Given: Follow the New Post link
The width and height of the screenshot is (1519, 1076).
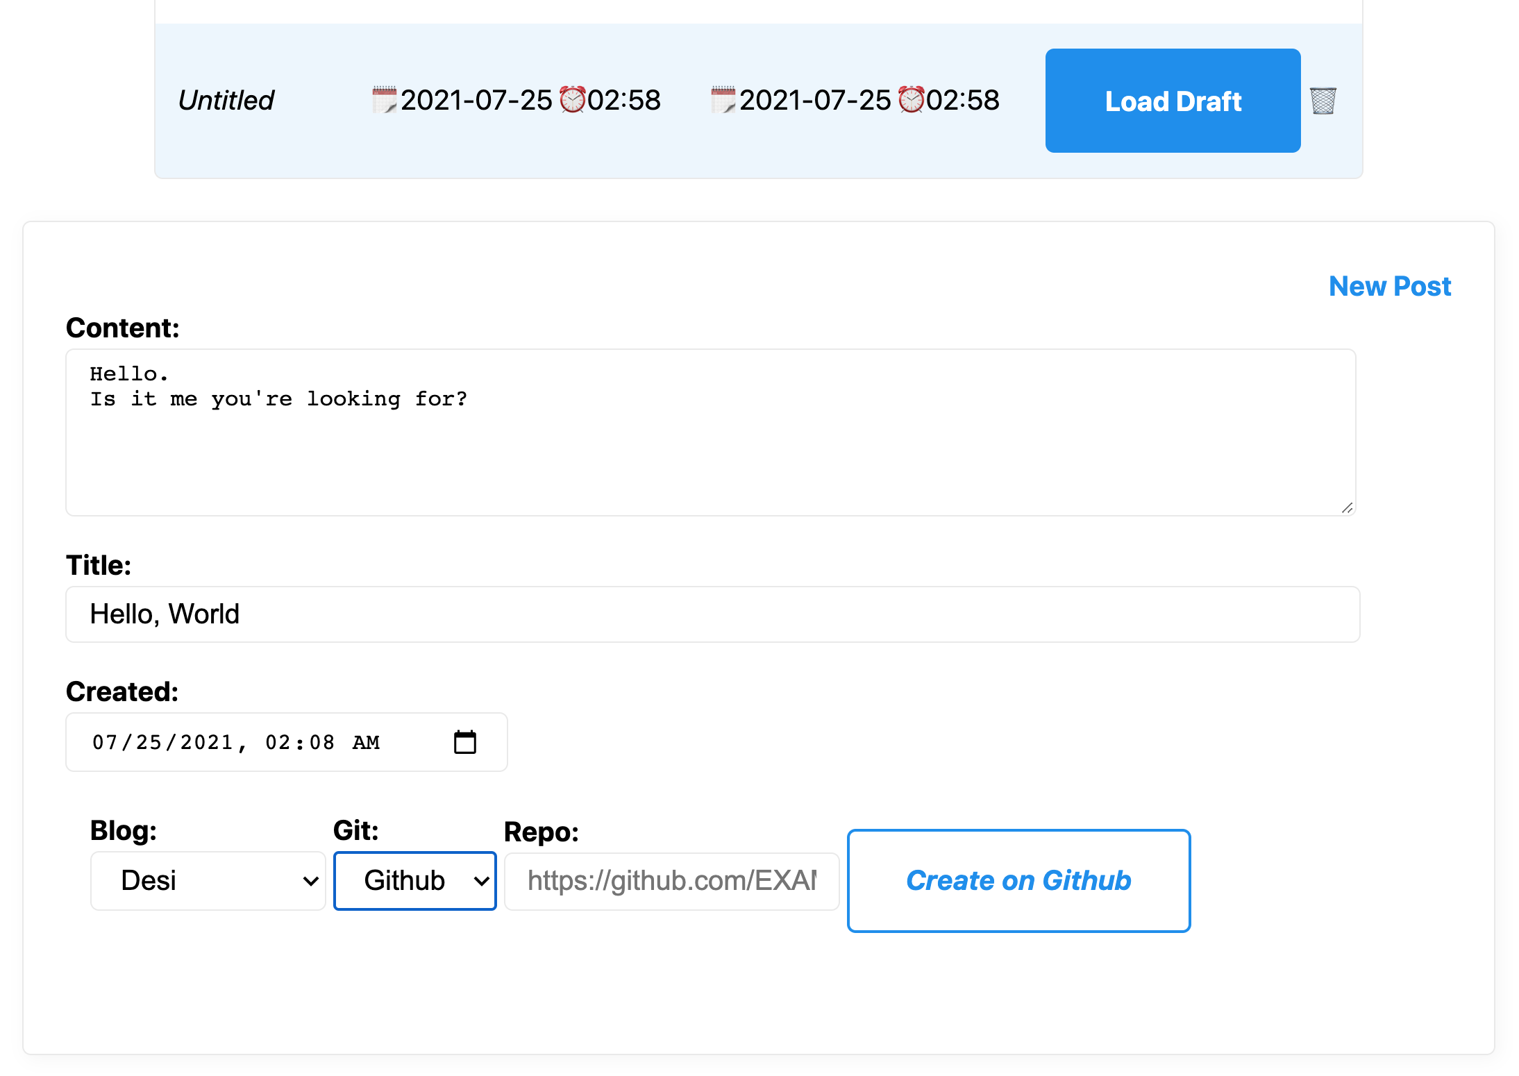Looking at the screenshot, I should coord(1389,286).
